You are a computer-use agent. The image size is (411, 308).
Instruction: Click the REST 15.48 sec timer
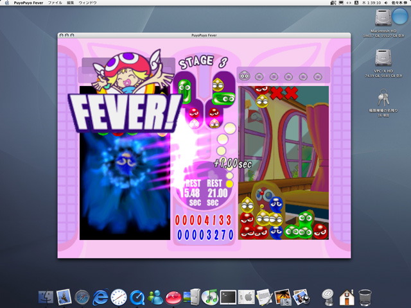(192, 193)
